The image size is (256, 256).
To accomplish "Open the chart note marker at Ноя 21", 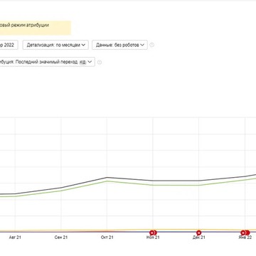I will (x=154, y=233).
